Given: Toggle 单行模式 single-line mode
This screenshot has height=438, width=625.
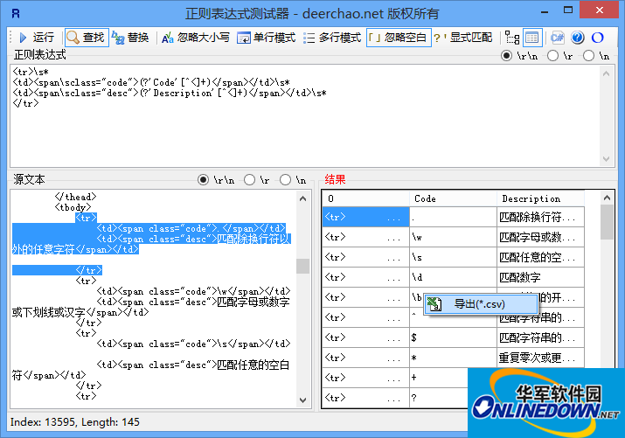Looking at the screenshot, I should [x=267, y=38].
